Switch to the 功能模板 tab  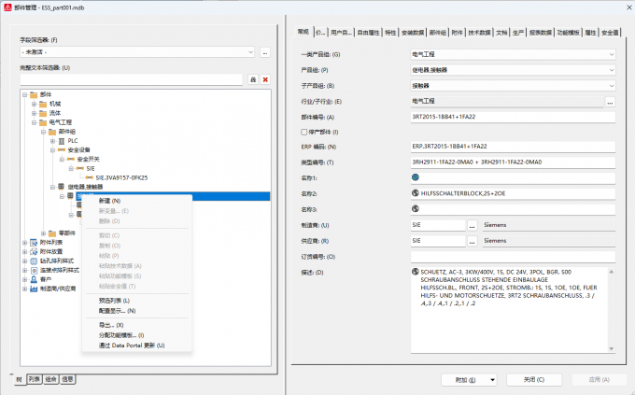pos(568,33)
